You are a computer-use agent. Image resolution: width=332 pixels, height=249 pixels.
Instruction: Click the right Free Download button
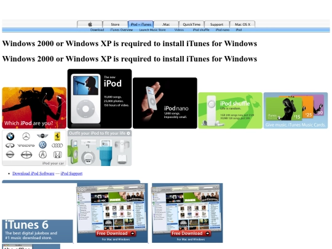(191, 234)
